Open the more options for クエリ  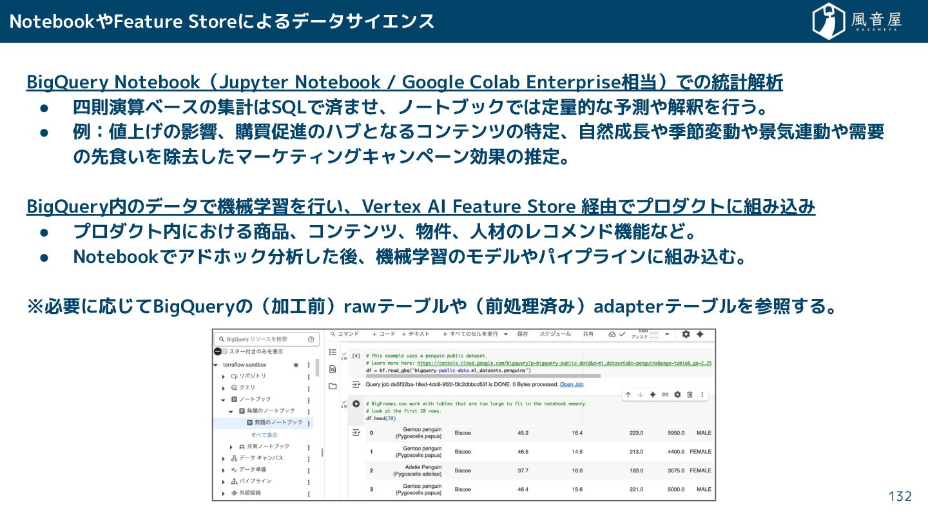click(x=308, y=388)
